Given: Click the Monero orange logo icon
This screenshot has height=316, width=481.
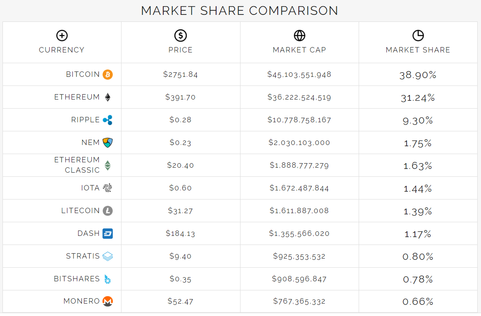Looking at the screenshot, I should (107, 302).
